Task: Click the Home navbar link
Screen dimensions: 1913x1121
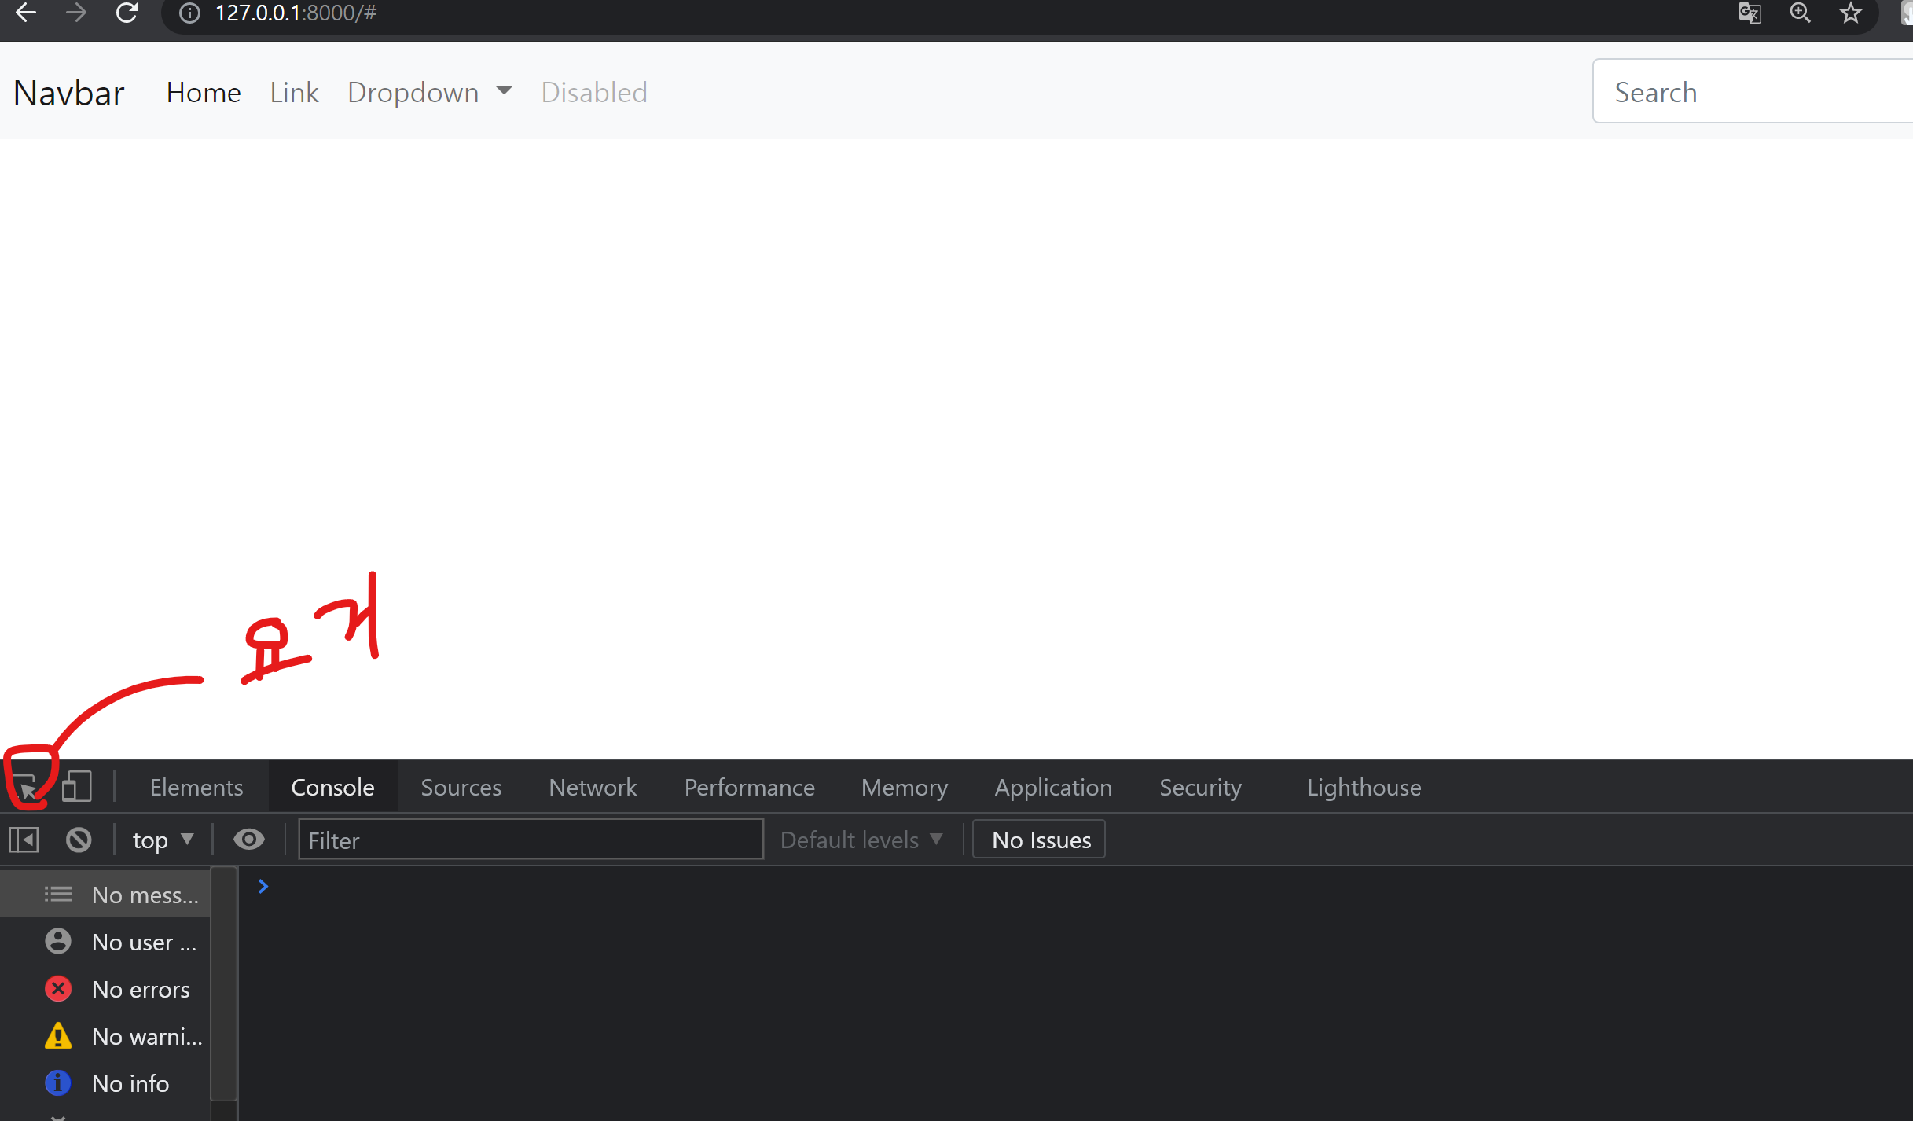Action: 204,93
